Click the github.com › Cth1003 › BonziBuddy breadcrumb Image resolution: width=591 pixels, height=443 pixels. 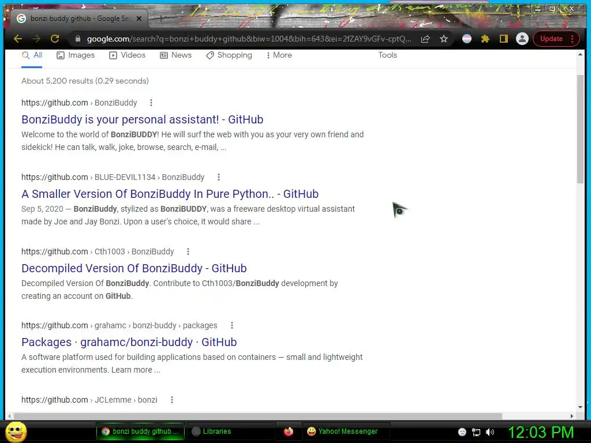(x=98, y=251)
